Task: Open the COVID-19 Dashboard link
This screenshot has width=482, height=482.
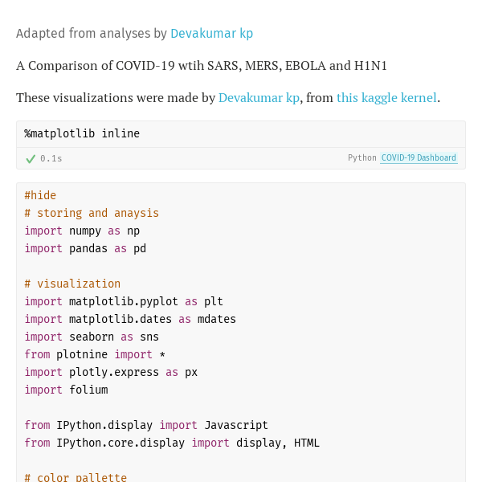Action: (419, 158)
